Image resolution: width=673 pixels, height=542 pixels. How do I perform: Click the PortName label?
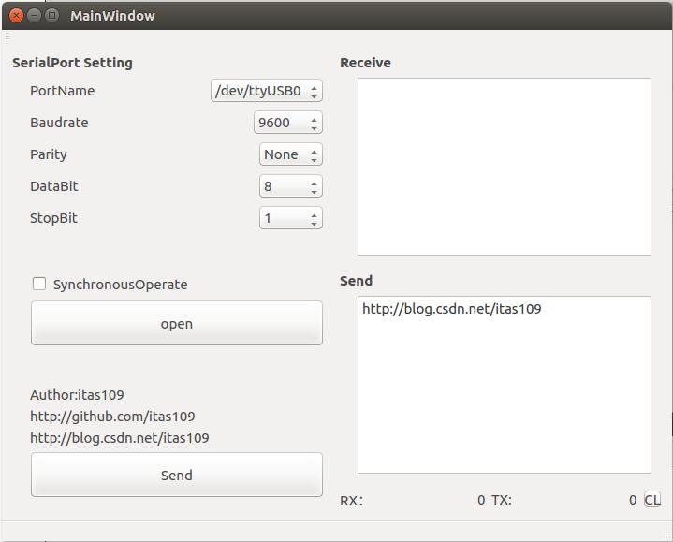pyautogui.click(x=62, y=91)
